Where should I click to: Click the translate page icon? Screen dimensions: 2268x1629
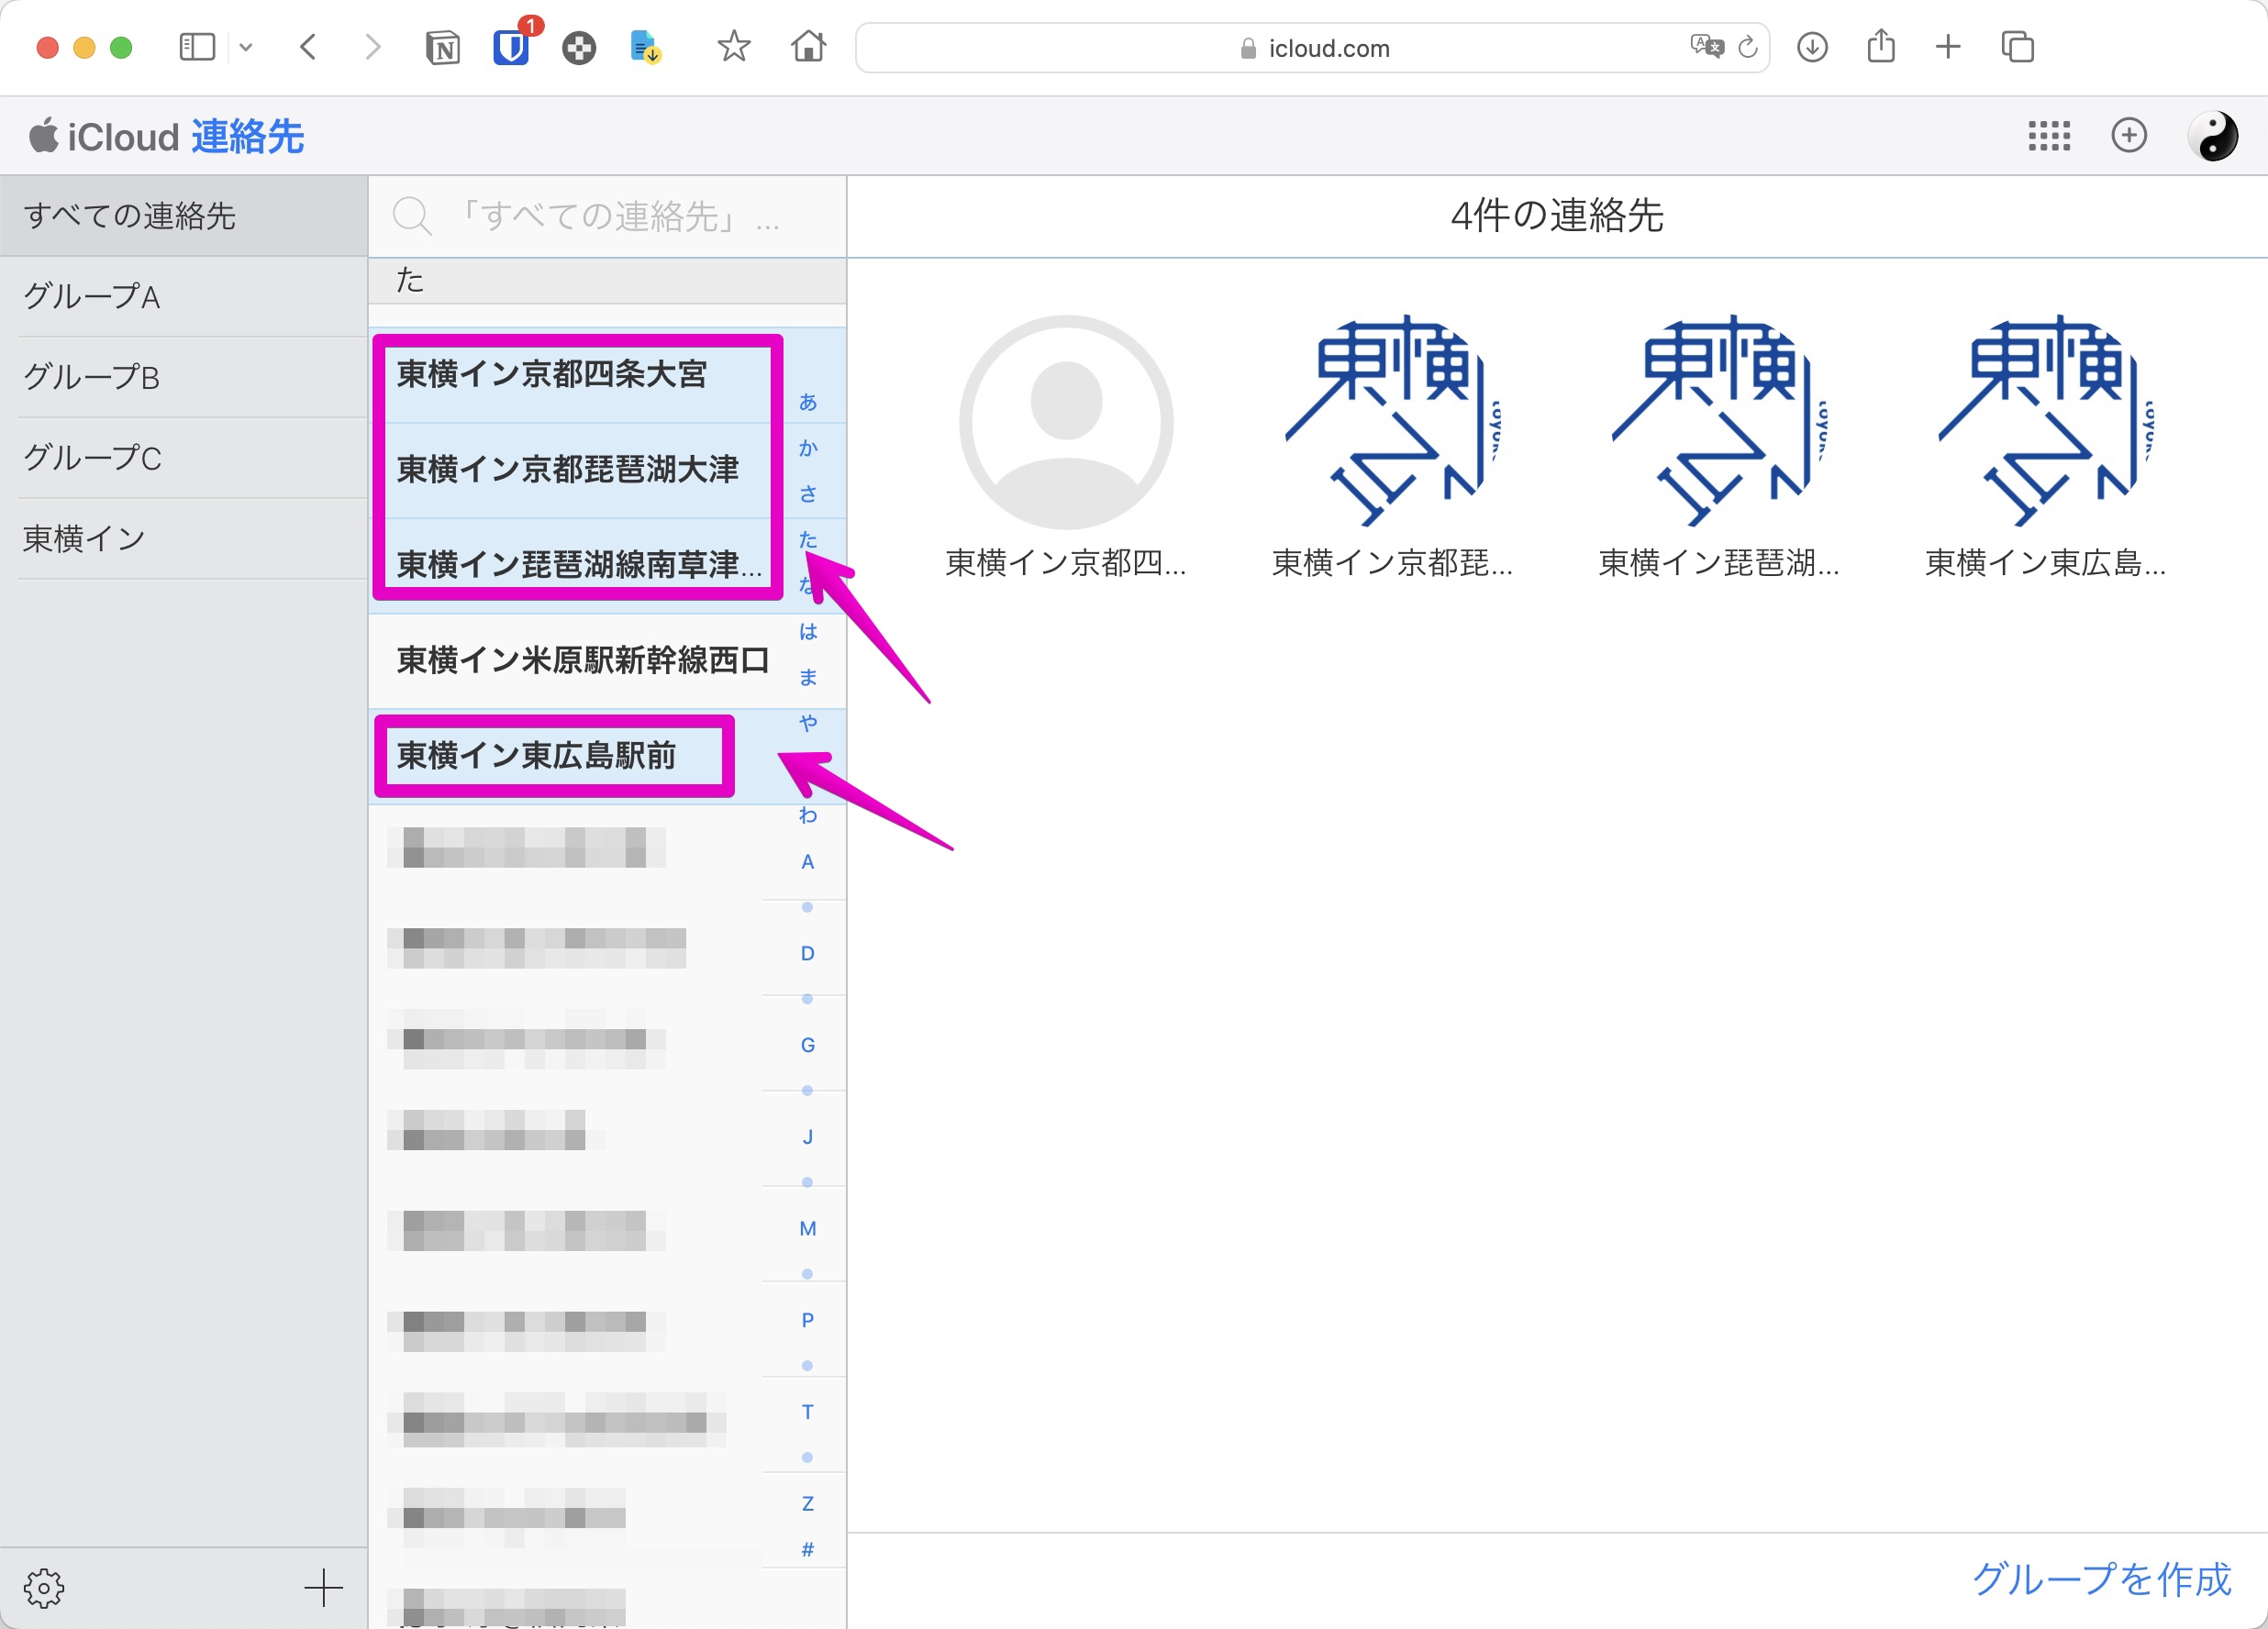pyautogui.click(x=1706, y=47)
